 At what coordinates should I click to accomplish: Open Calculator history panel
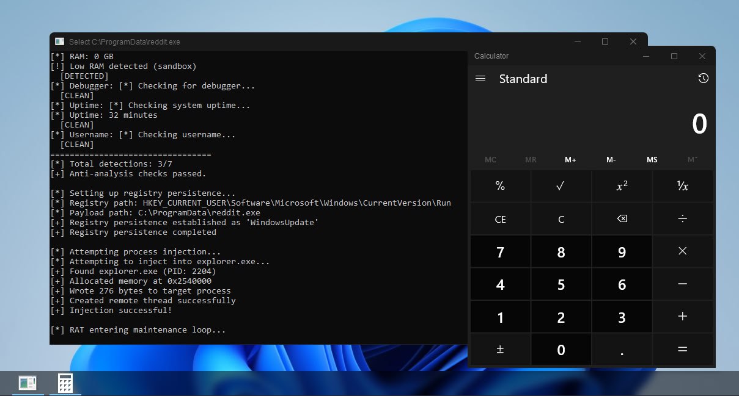click(x=703, y=79)
